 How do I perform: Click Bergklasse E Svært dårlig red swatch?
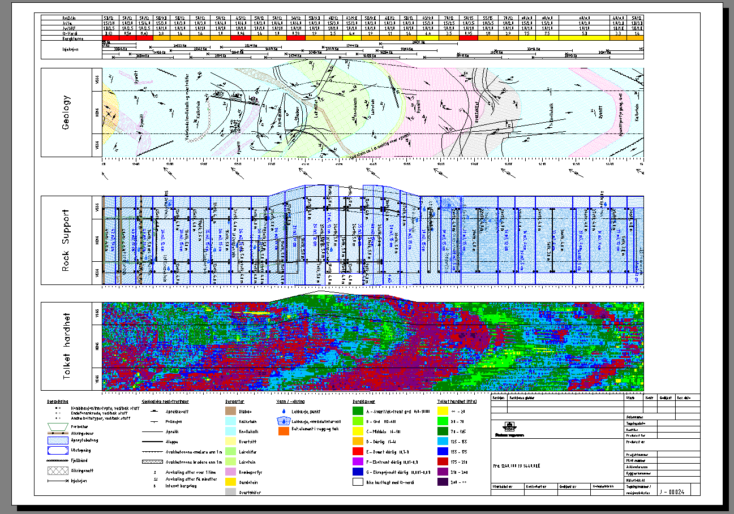tap(358, 451)
